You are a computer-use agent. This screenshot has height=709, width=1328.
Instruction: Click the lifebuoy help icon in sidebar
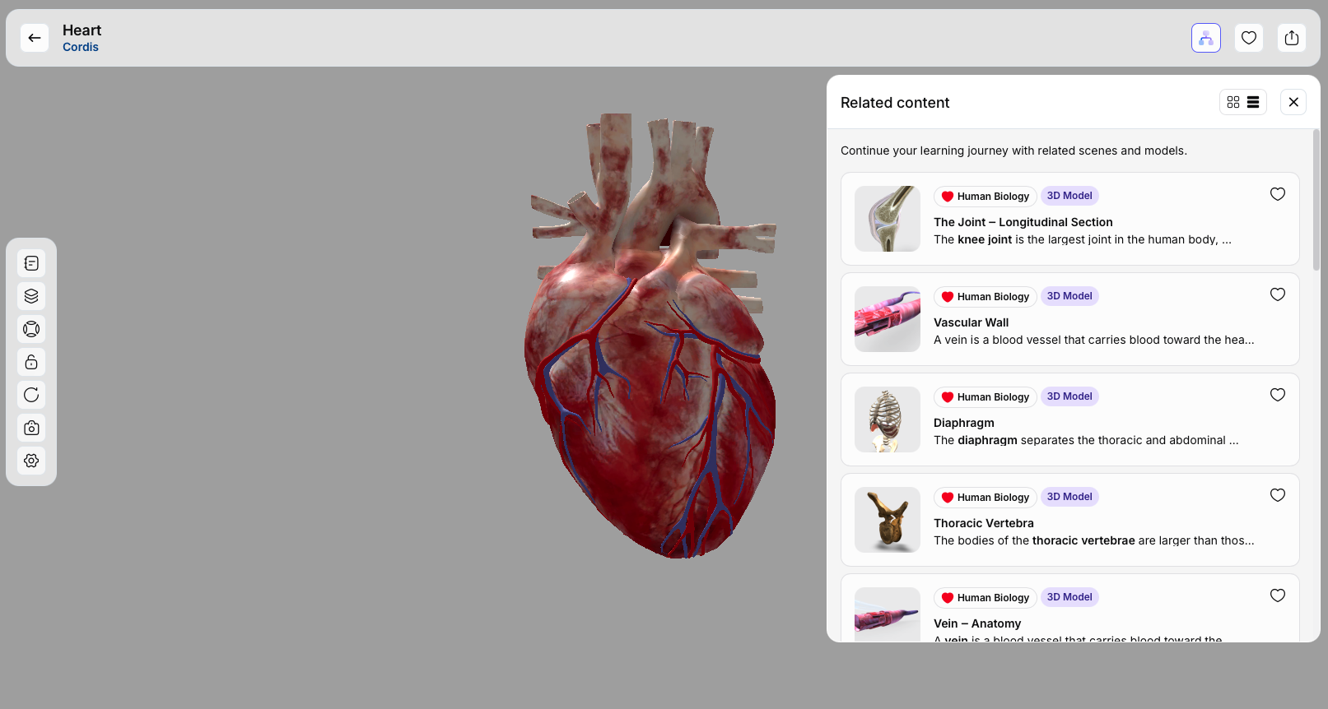[31, 329]
